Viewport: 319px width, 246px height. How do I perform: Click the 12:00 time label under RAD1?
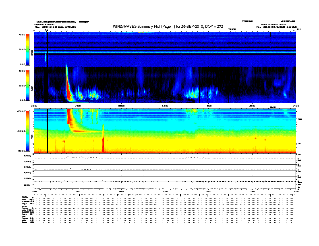(165, 106)
